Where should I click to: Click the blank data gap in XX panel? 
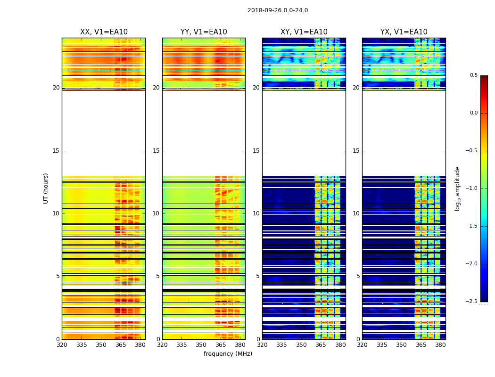click(x=104, y=133)
